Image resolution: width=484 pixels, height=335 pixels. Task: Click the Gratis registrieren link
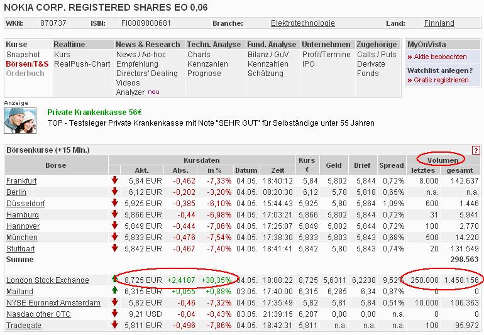pos(440,80)
